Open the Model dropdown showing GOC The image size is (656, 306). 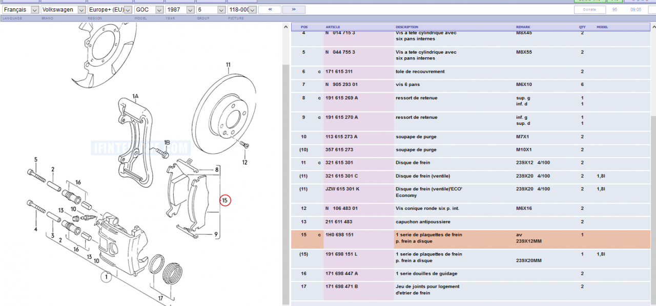(149, 10)
